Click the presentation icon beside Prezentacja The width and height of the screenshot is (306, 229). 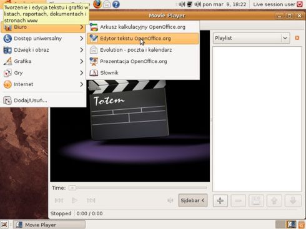click(x=94, y=61)
